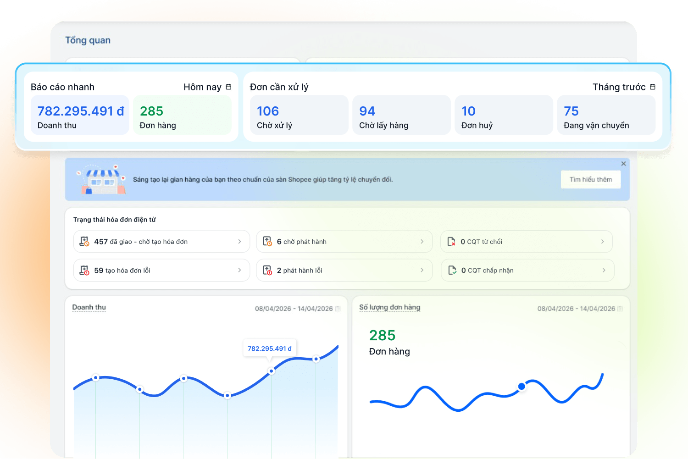Select the 782.295.491 đ revenue data point

(272, 371)
